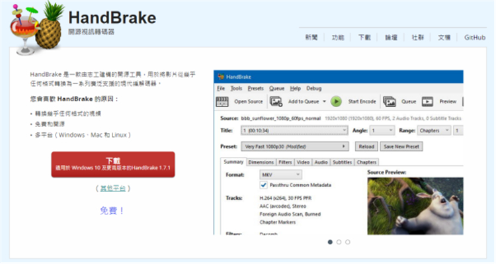Click Add to Queue label in toolbar
The image size is (496, 264).
[x=304, y=102]
